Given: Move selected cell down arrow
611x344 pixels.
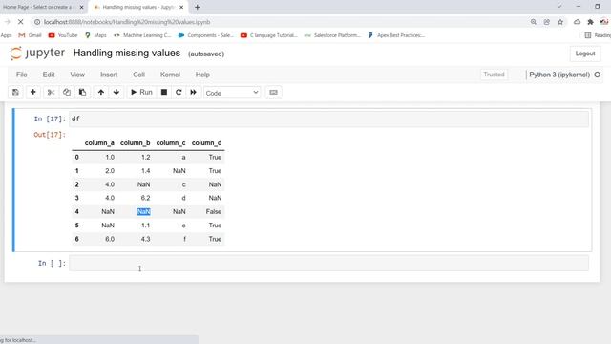Looking at the screenshot, I should point(116,93).
